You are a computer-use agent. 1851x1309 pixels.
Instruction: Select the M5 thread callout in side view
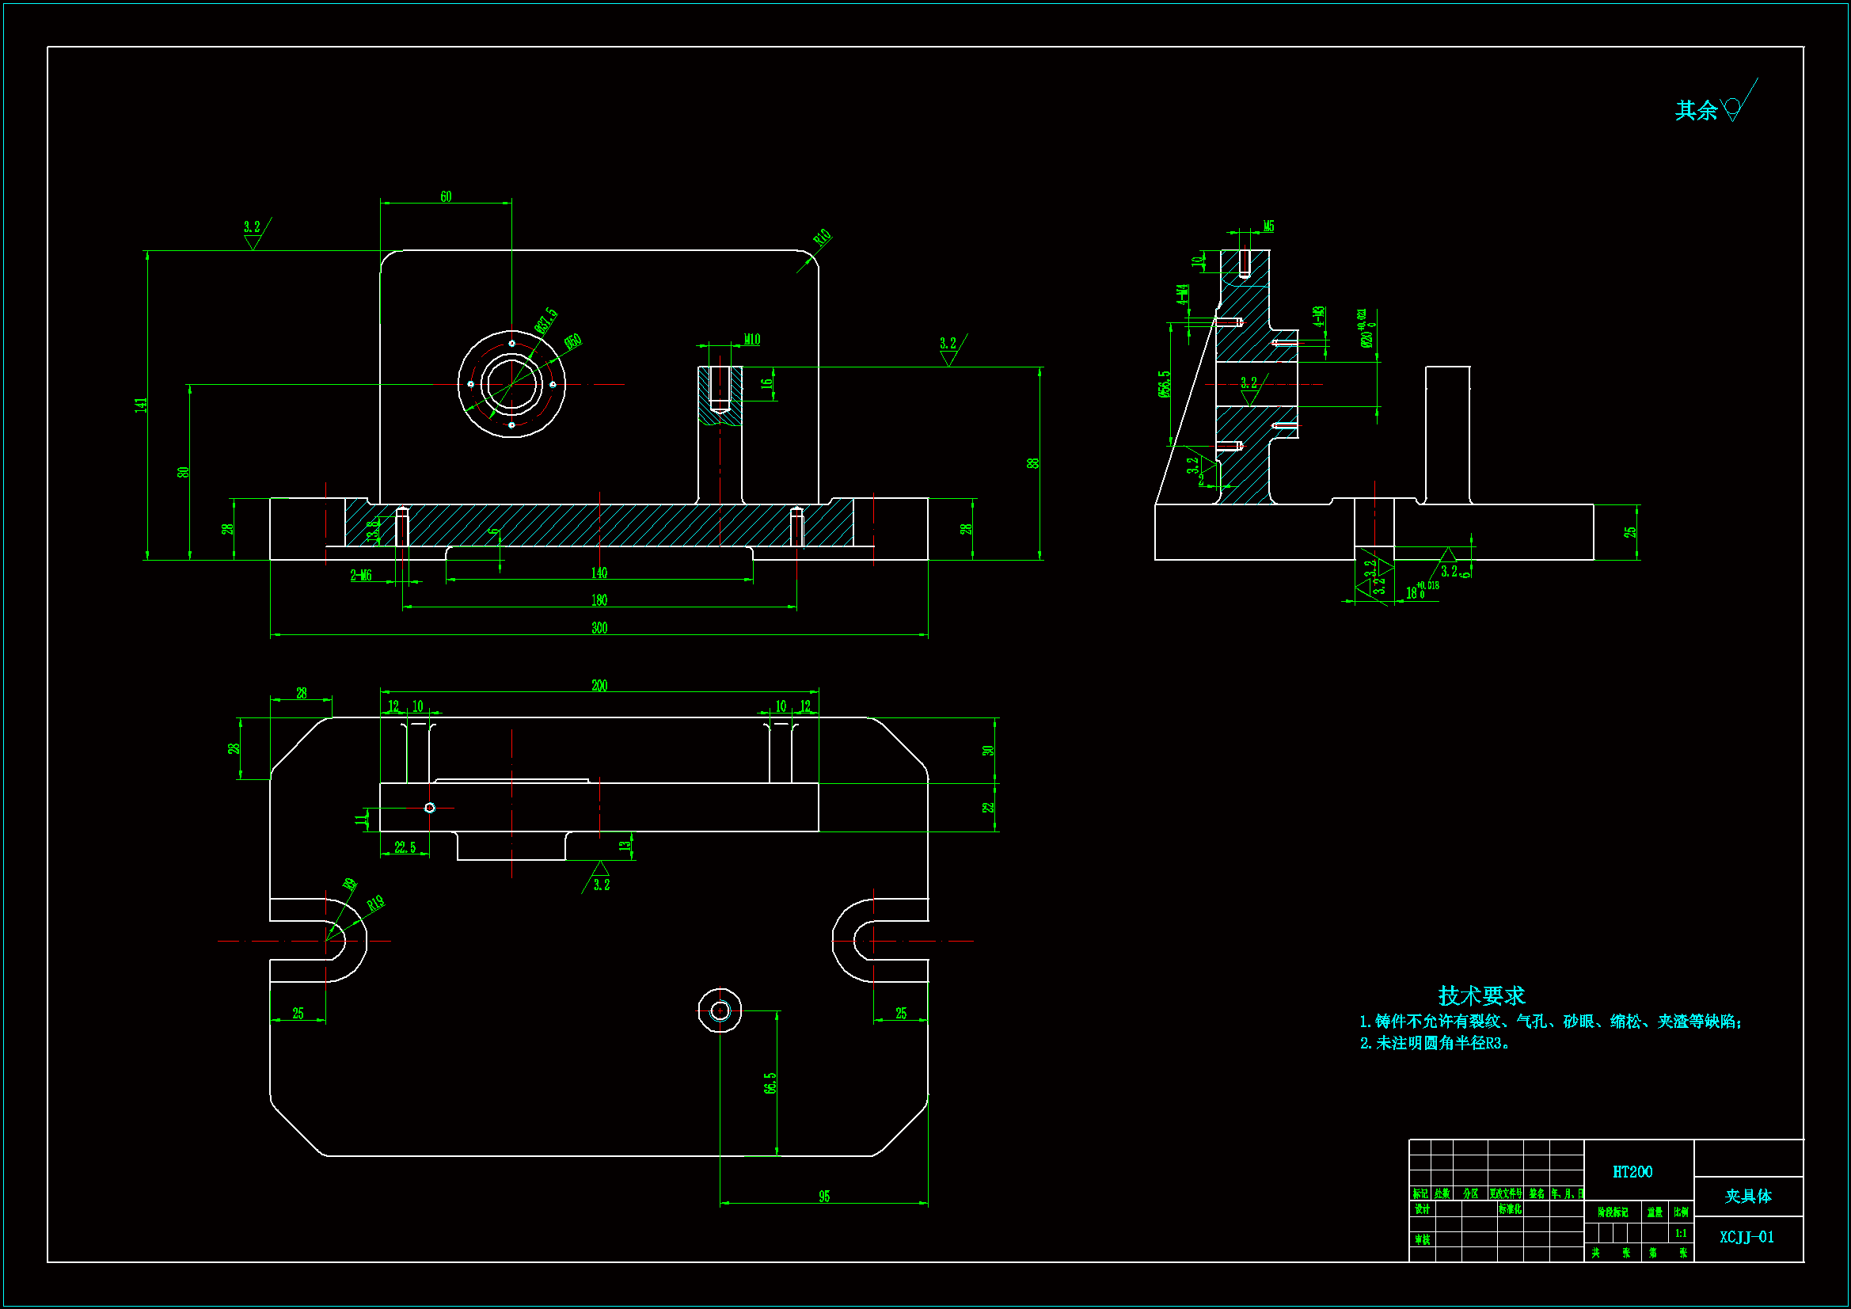[x=1268, y=226]
